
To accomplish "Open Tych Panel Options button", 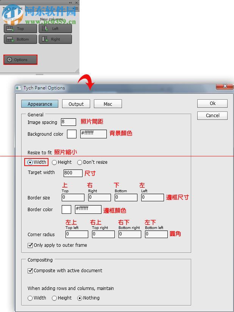I will (20, 60).
